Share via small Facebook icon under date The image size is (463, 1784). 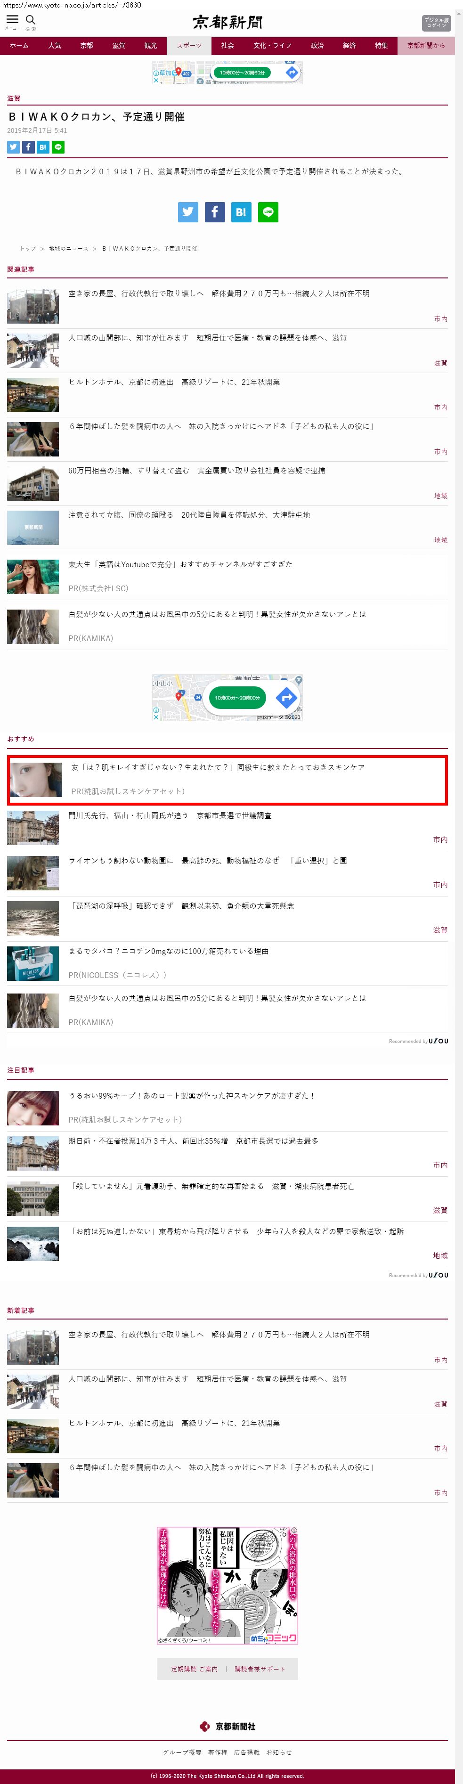point(28,147)
